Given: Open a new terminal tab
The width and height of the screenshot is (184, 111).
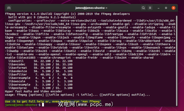Looking at the screenshot, I should pyautogui.click(x=9, y=8).
